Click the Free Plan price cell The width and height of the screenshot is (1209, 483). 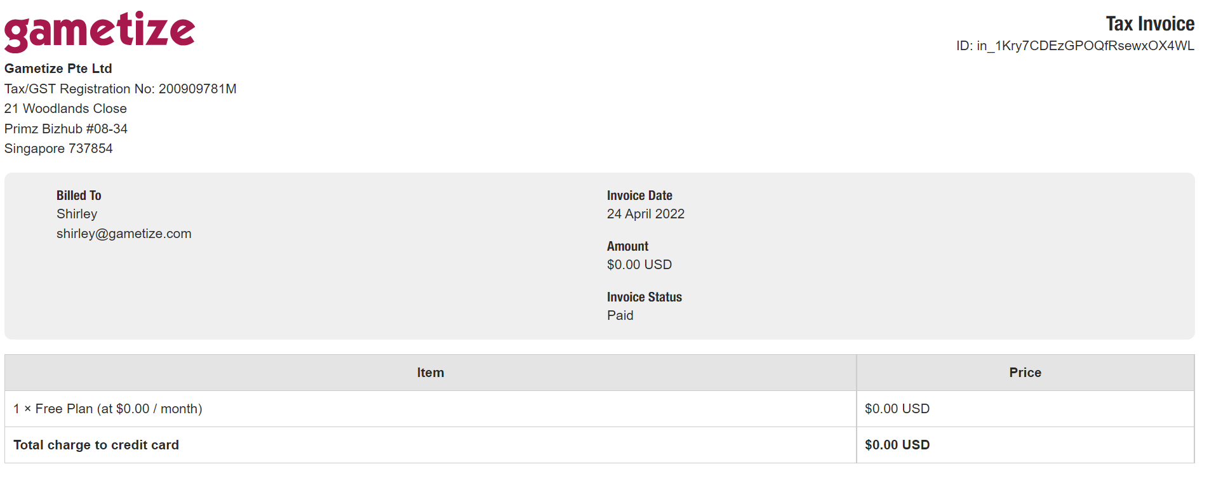[1025, 409]
